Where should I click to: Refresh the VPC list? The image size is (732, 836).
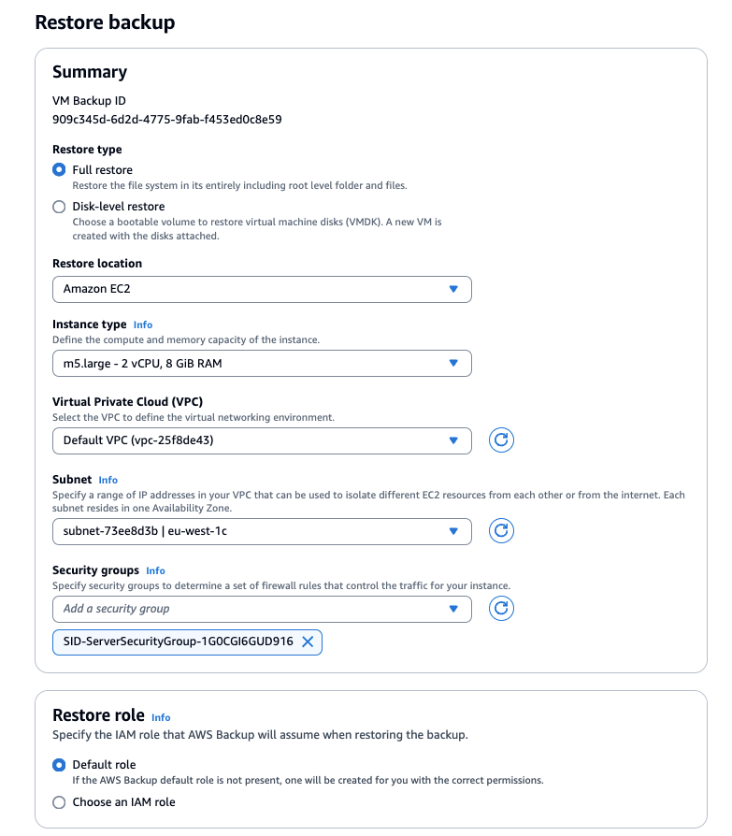tap(502, 440)
